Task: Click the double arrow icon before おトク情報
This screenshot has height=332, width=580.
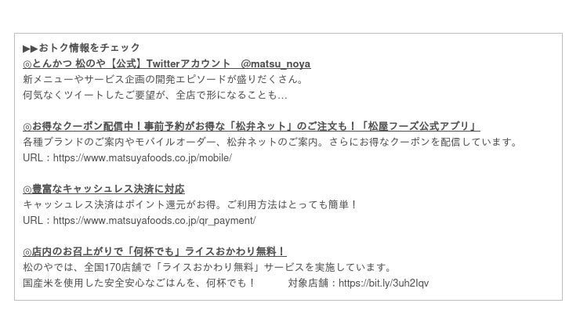Action: (x=31, y=49)
